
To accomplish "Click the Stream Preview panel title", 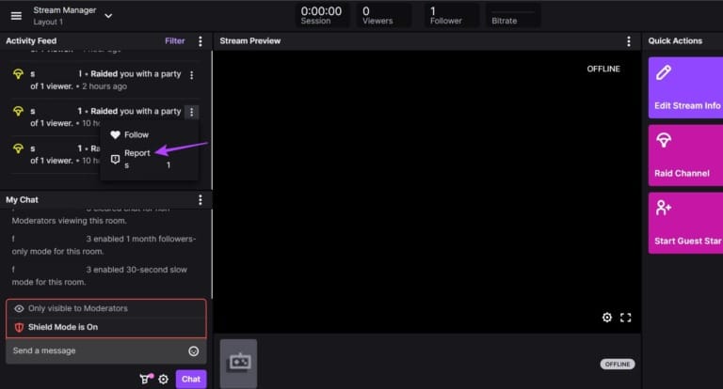I will tap(249, 41).
